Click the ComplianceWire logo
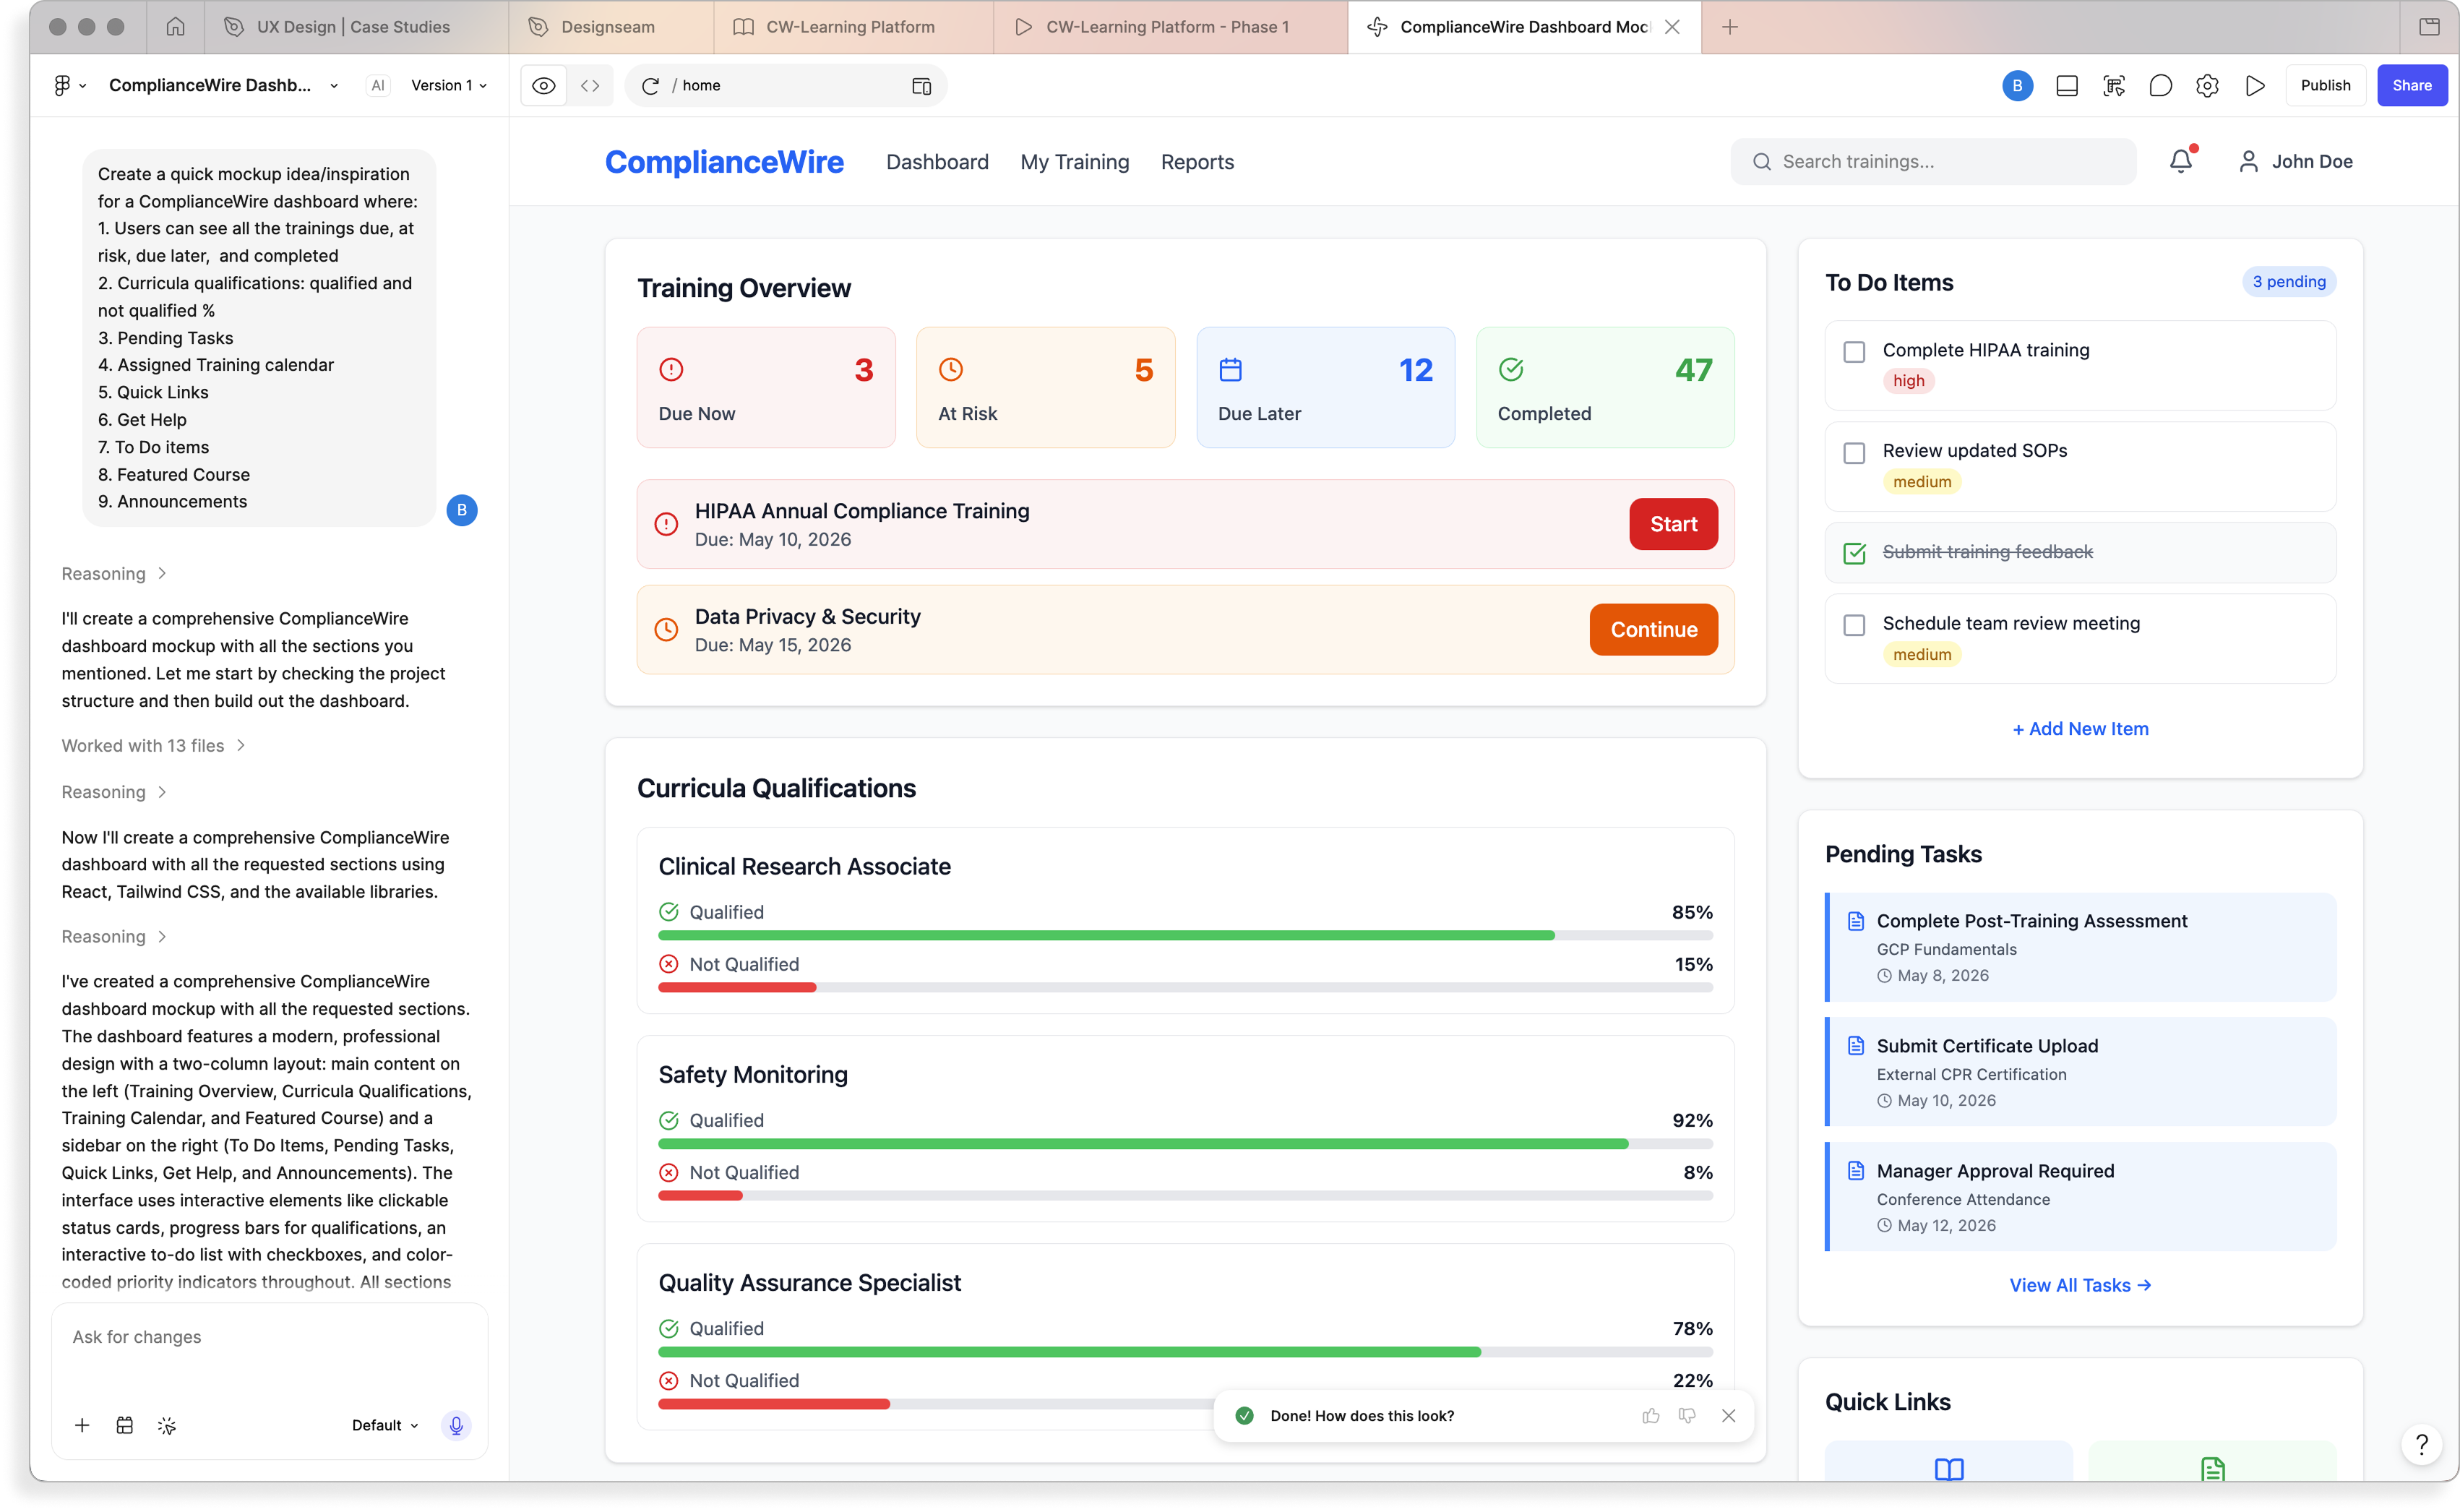 tap(723, 161)
